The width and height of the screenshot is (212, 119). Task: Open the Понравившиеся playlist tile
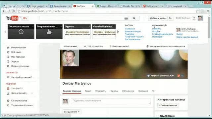pyautogui.click(x=49, y=32)
